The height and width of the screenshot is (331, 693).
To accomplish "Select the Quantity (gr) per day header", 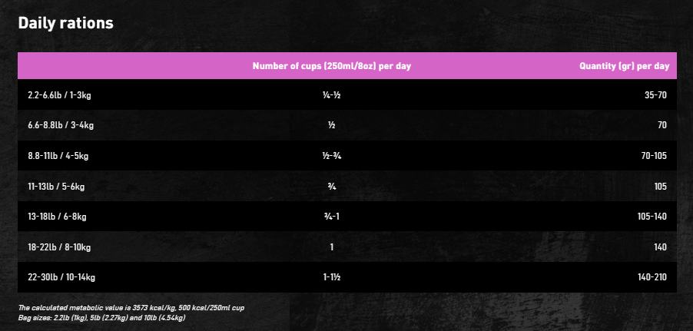I will 624,66.
